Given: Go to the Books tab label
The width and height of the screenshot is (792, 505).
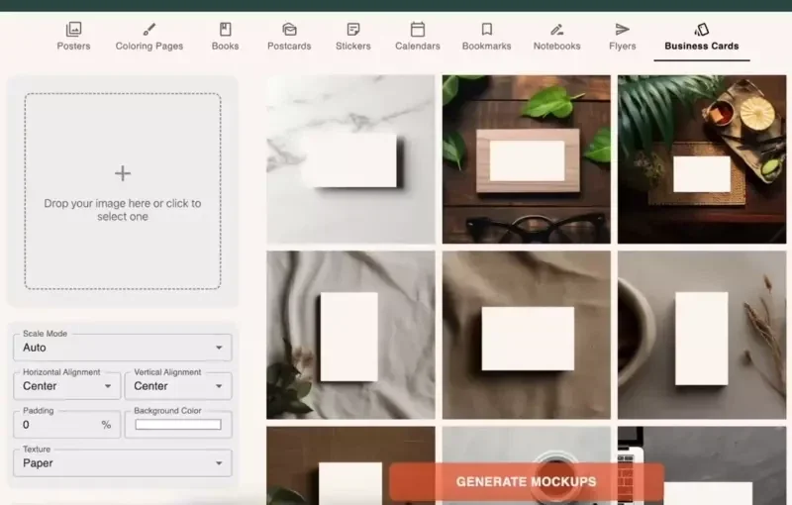Looking at the screenshot, I should point(226,46).
